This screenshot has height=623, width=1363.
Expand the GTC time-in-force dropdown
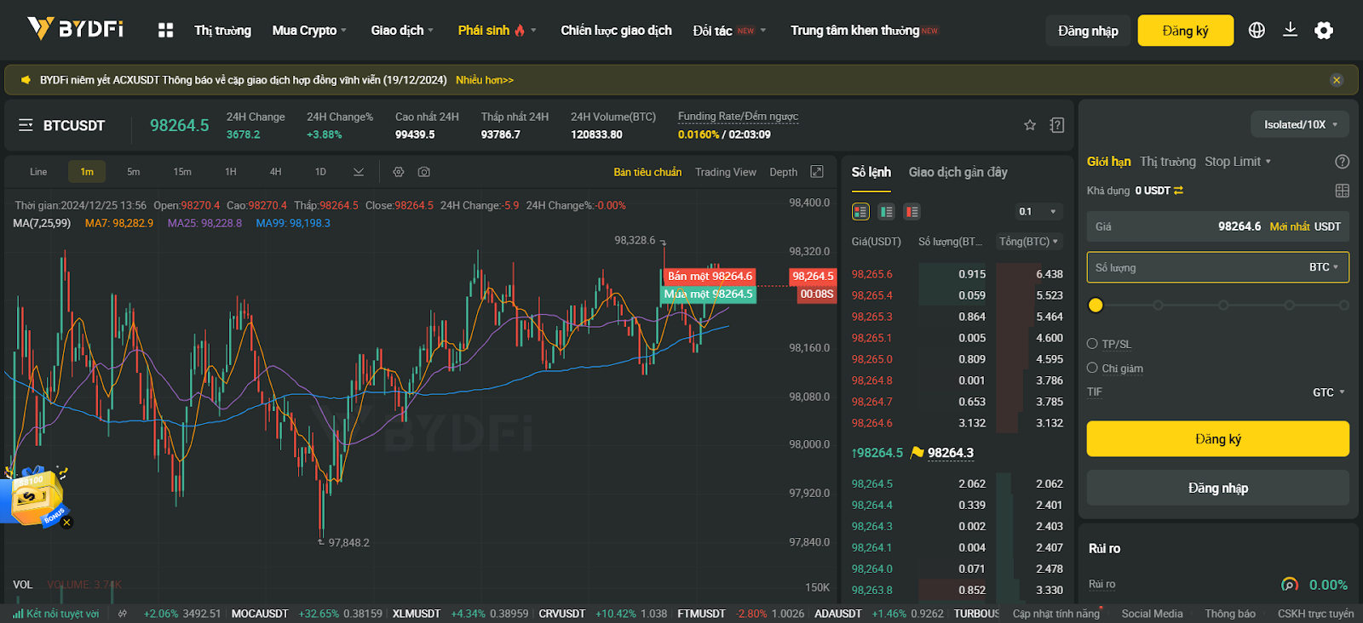[x=1328, y=392]
